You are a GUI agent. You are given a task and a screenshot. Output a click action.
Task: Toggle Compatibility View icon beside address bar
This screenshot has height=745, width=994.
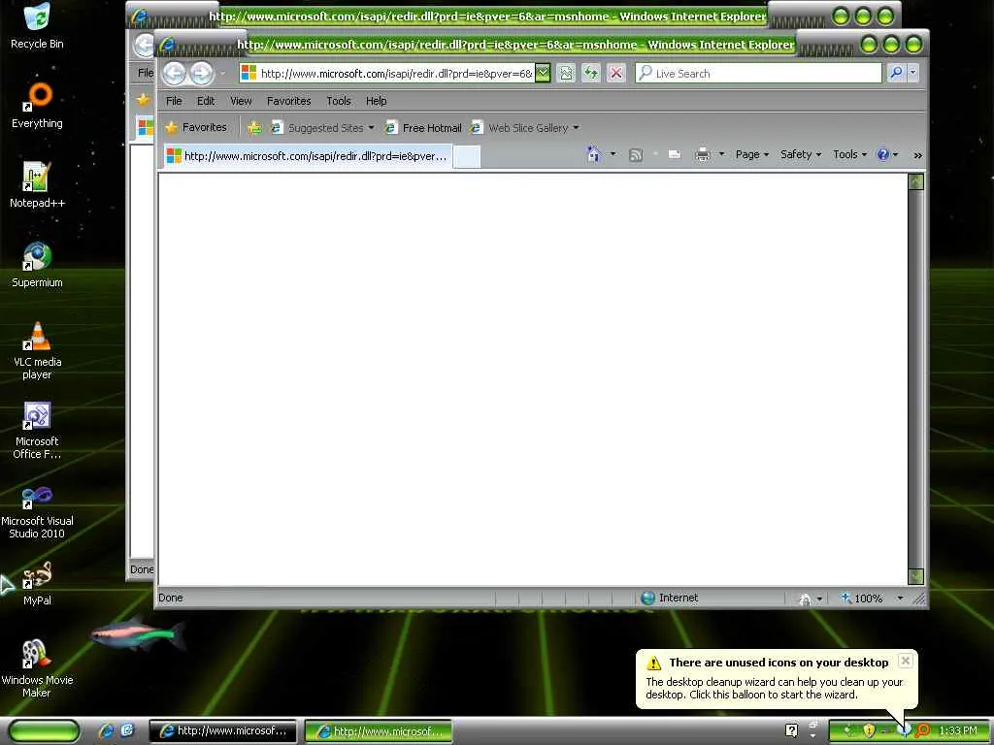(566, 74)
